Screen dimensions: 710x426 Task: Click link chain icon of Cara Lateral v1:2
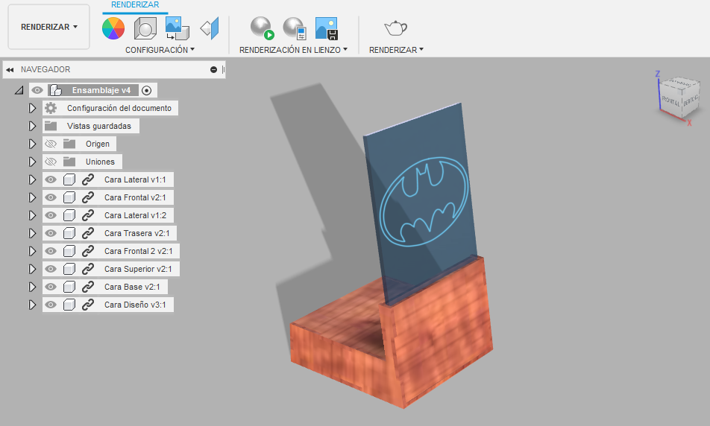88,215
